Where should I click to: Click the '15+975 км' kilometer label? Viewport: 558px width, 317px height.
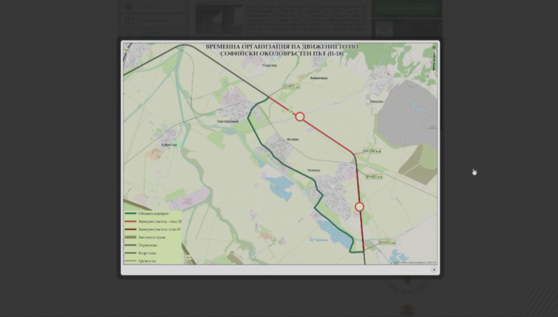292,86
